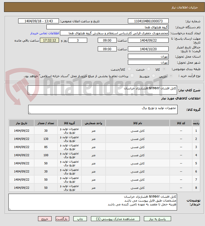205x226 pixels.
Task: Click quantity 85 in row 3
Action: click(46, 147)
